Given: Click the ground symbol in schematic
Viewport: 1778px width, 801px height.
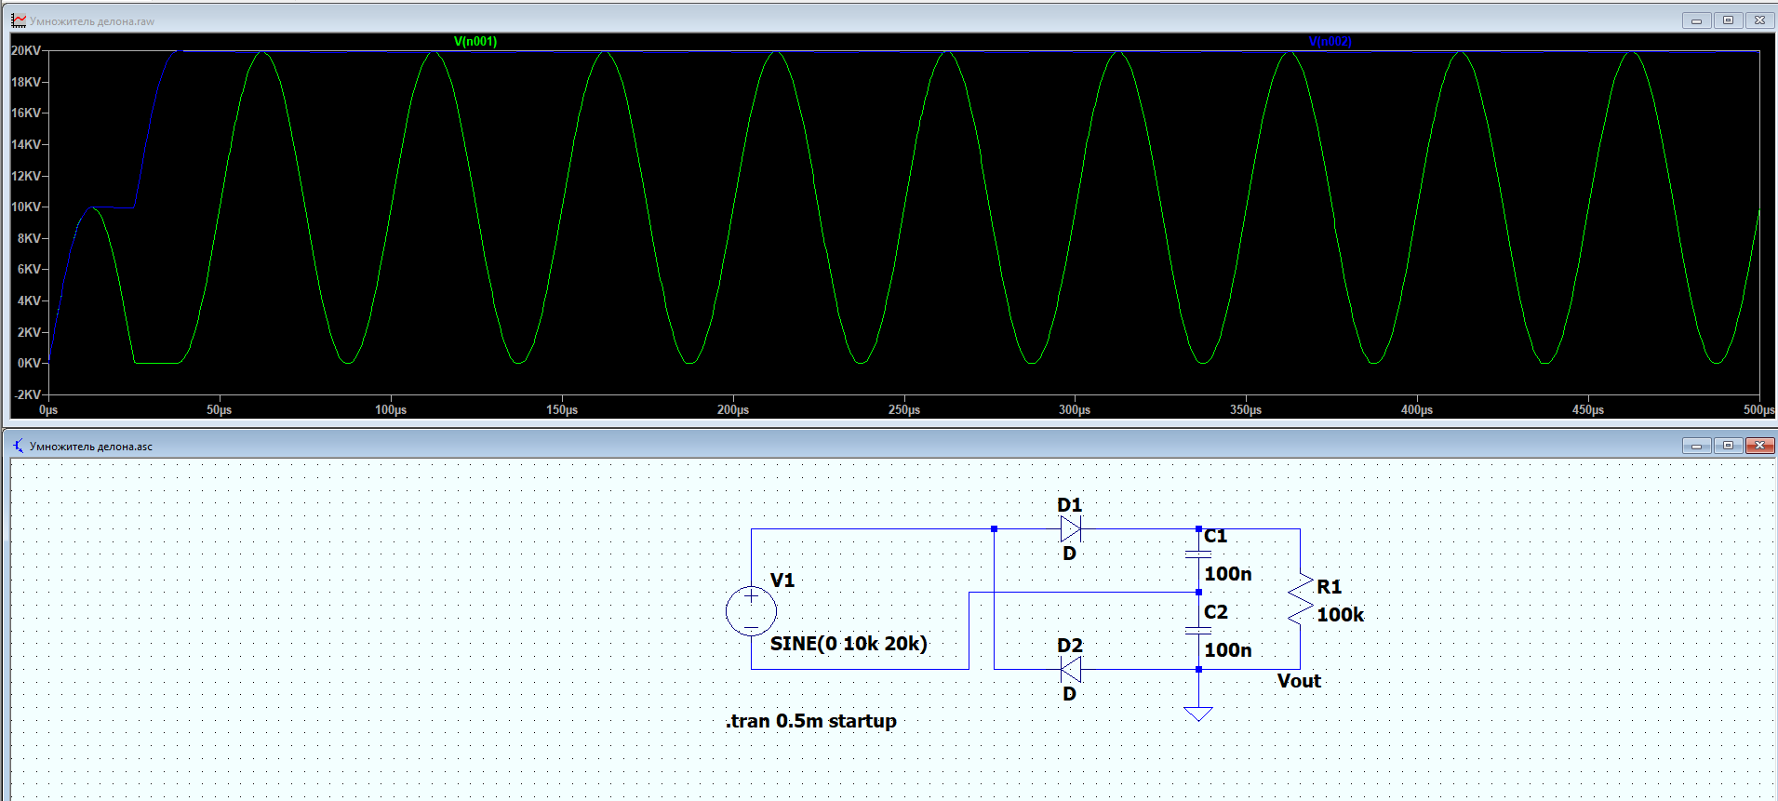Looking at the screenshot, I should [1198, 713].
